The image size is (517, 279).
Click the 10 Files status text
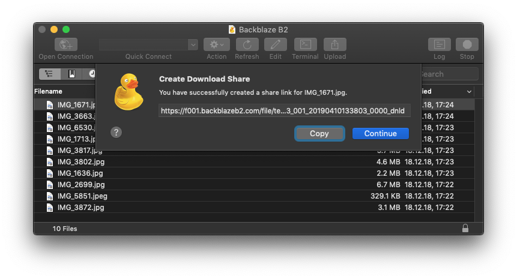(x=65, y=229)
